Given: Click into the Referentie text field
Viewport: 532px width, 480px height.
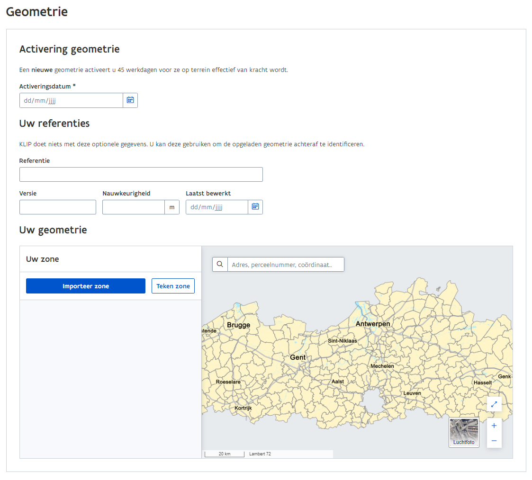Looking at the screenshot, I should coord(141,174).
